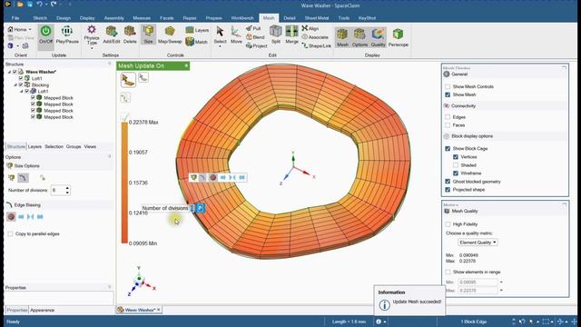Image resolution: width=581 pixels, height=327 pixels.
Task: Click the Shape/Link tool
Action: [316, 46]
